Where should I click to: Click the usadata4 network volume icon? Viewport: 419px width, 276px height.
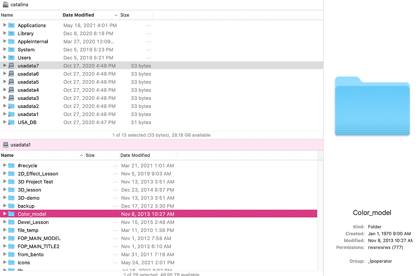click(x=11, y=90)
